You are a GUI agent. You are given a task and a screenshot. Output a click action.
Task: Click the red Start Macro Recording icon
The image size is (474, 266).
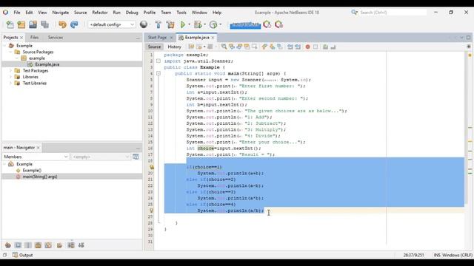tap(308, 47)
